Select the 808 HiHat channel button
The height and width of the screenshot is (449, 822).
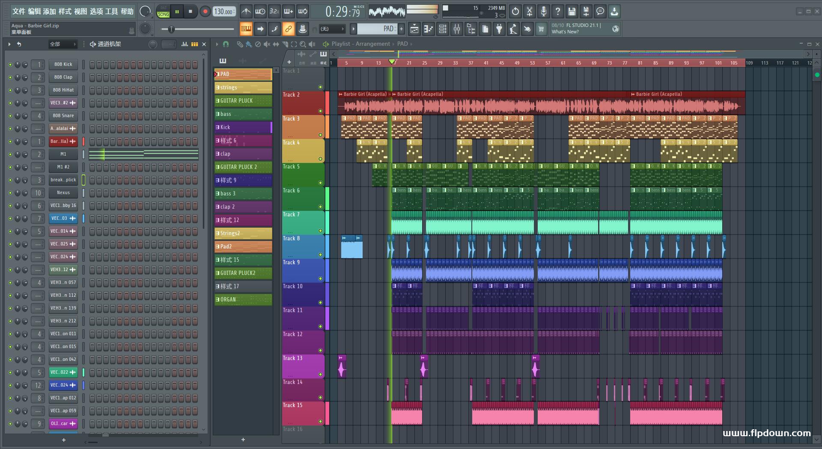(63, 90)
